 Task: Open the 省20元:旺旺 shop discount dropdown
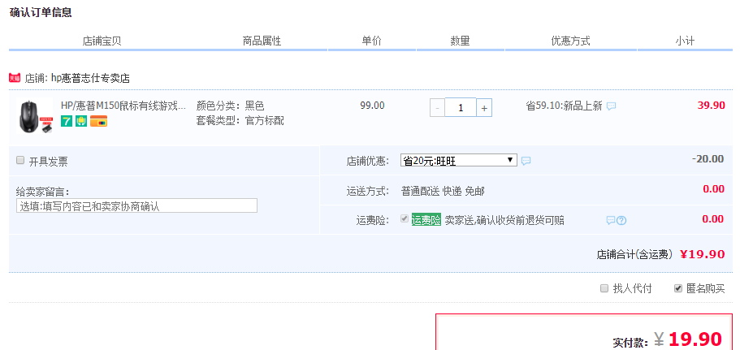pyautogui.click(x=458, y=160)
